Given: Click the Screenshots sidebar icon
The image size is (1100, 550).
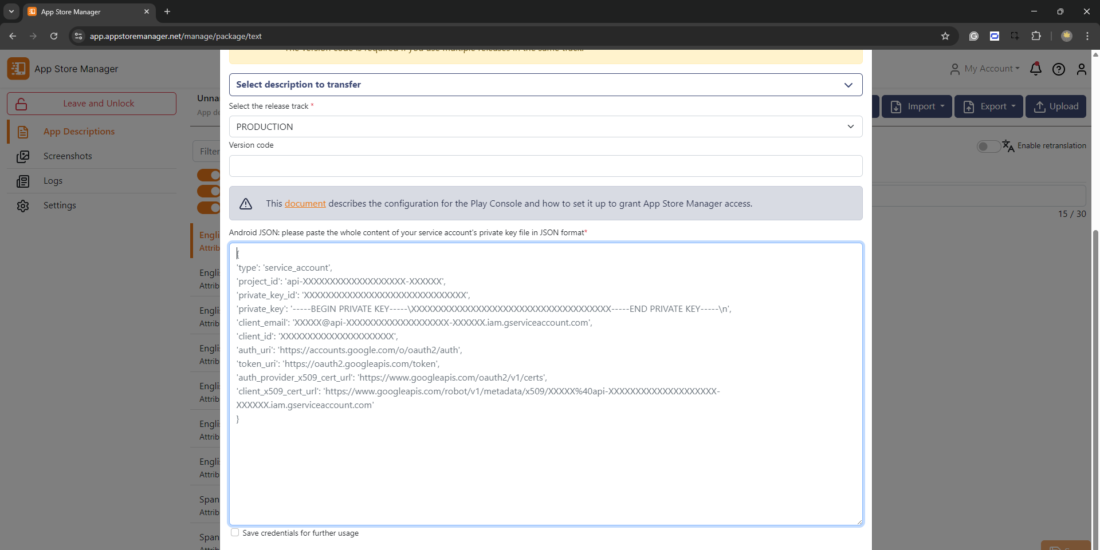Looking at the screenshot, I should 23,156.
